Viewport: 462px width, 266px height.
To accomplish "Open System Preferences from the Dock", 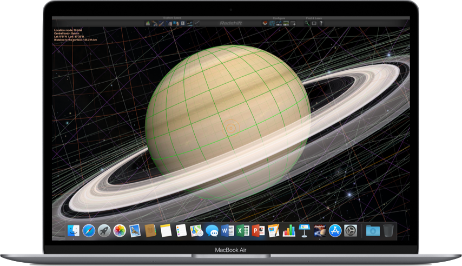I will 351,231.
